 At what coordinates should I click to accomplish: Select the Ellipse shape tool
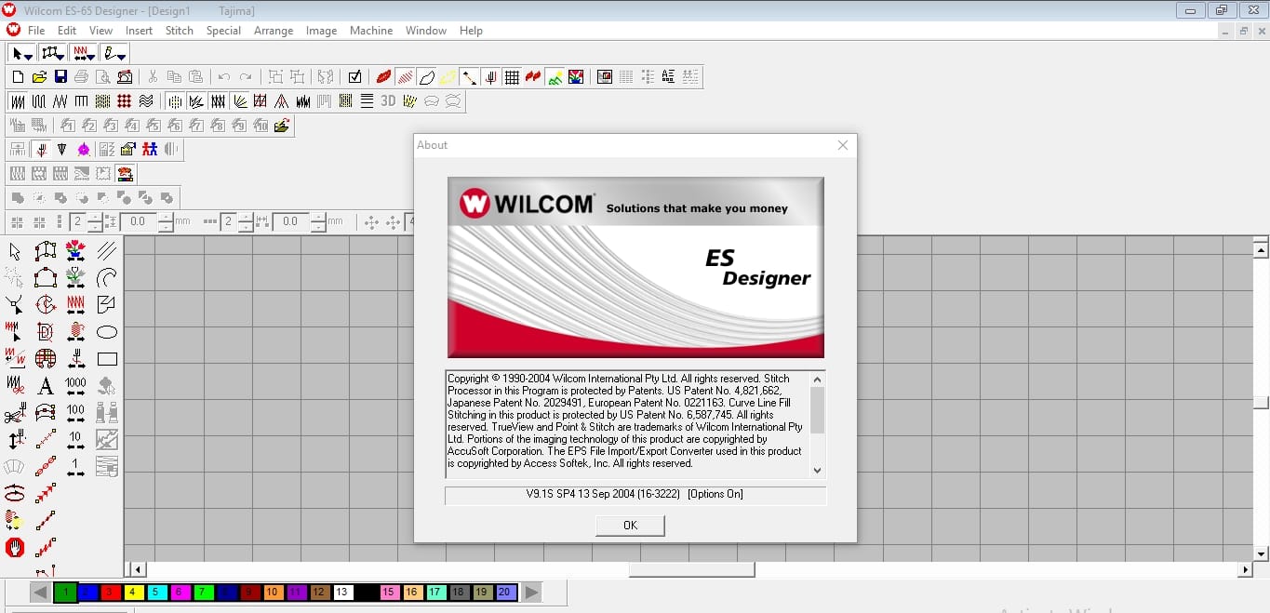pos(107,332)
